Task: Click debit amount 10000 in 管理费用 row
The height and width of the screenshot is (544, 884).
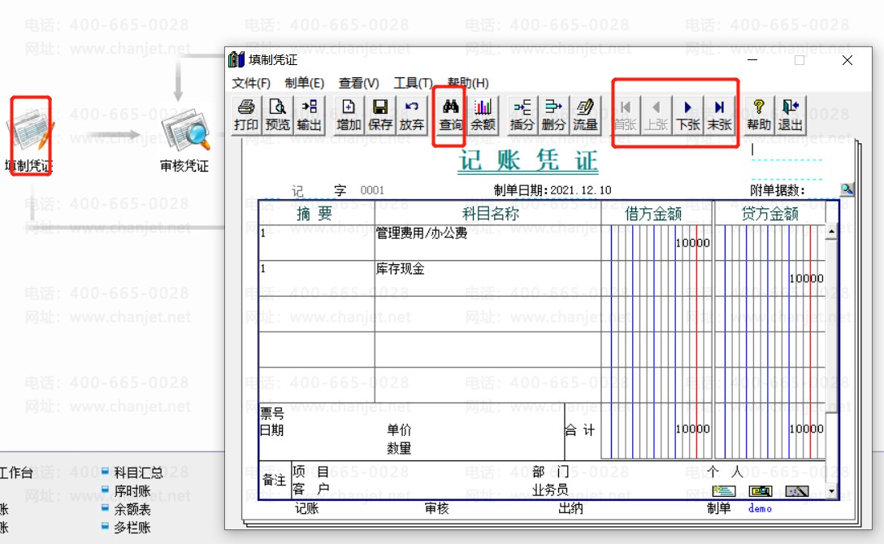Action: coord(692,243)
